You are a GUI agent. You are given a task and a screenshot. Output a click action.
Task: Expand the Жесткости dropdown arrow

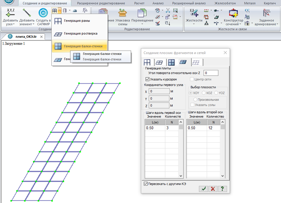[x=194, y=24]
